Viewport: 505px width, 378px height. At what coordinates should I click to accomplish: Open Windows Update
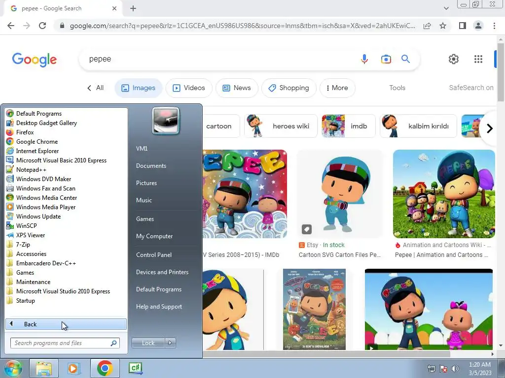pos(34,216)
